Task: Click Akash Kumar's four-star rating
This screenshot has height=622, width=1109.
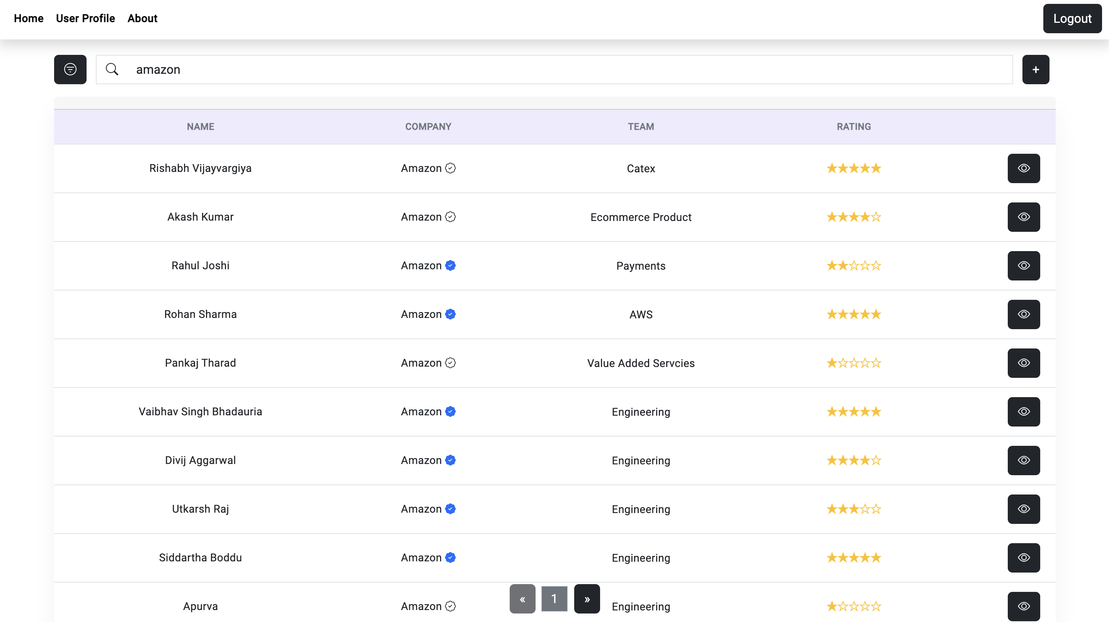Action: point(854,216)
